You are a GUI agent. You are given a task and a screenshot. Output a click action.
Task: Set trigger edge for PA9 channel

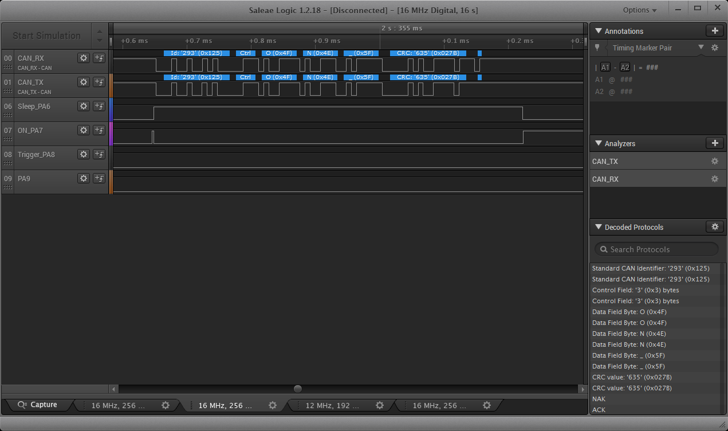(99, 178)
